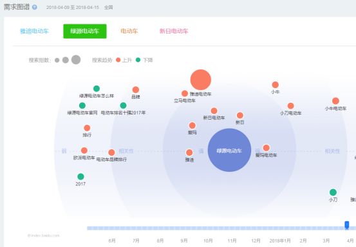Click the central blue 绿源电动车 bubble
This screenshot has width=356, height=247.
coord(229,150)
